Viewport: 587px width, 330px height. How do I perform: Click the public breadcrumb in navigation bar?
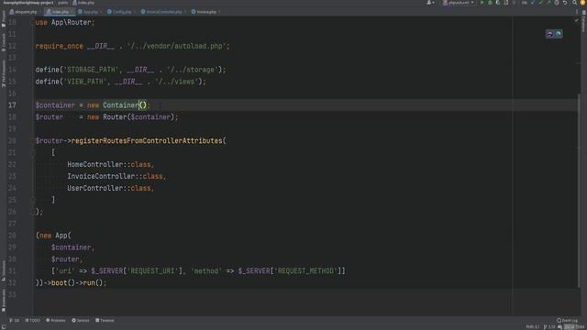click(x=63, y=3)
